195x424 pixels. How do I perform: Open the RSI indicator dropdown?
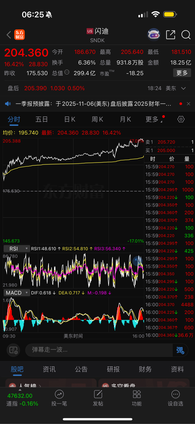(17, 249)
